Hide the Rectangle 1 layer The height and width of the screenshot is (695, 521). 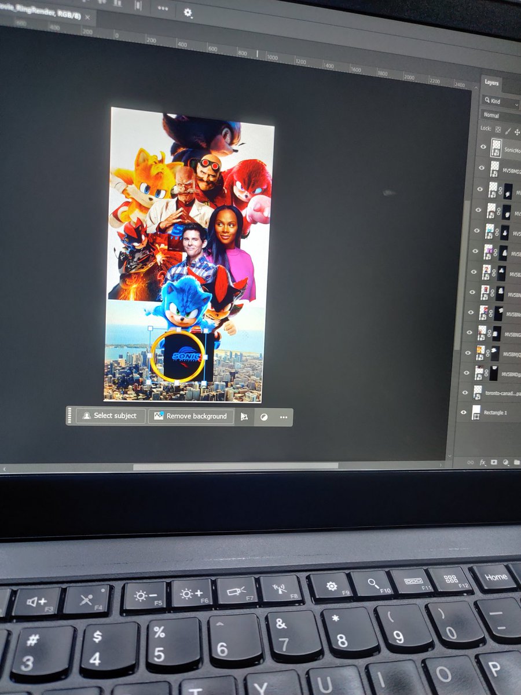(x=463, y=412)
